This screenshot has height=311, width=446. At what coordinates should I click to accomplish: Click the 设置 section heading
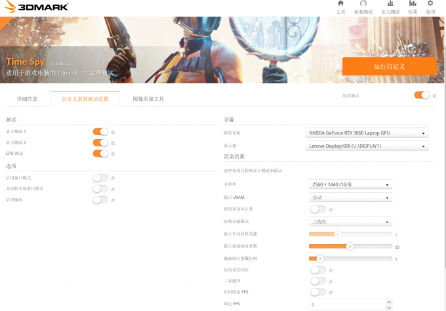[x=229, y=120]
